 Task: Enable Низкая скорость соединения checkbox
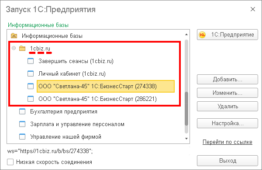point(10,162)
